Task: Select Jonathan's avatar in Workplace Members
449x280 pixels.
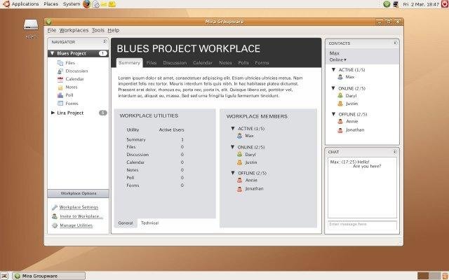Action: [x=240, y=189]
